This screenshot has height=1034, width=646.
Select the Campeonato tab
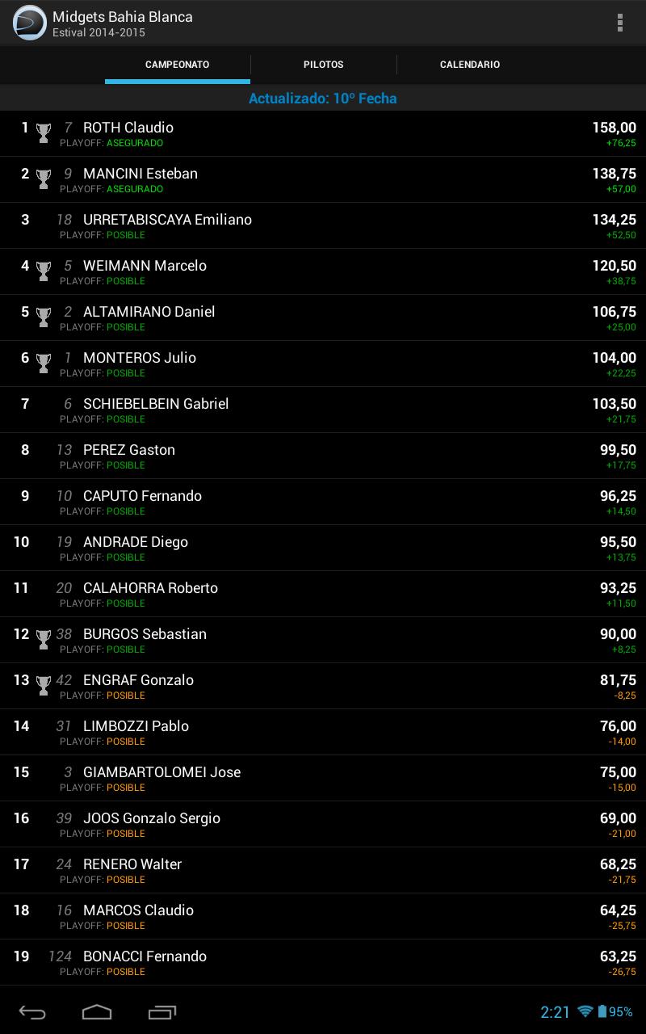(x=177, y=65)
